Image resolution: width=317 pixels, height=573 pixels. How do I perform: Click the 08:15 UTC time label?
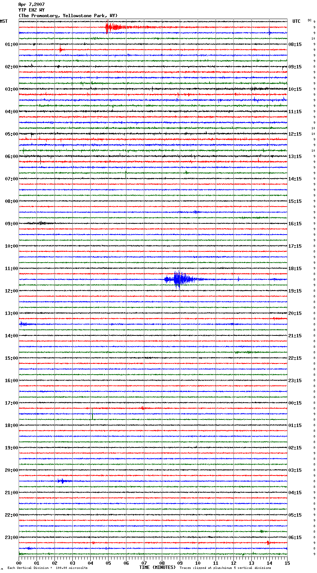(295, 44)
